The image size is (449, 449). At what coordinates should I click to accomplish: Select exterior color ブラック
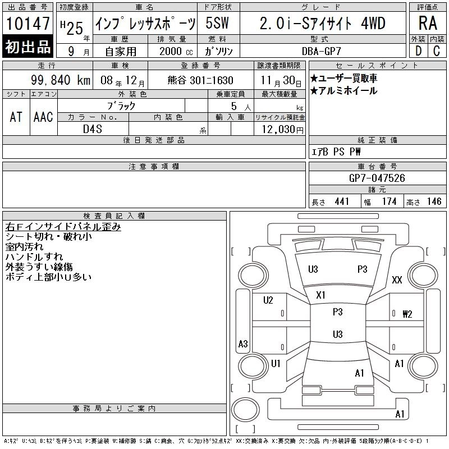click(121, 106)
